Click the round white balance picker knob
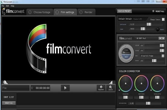 point(158,29)
